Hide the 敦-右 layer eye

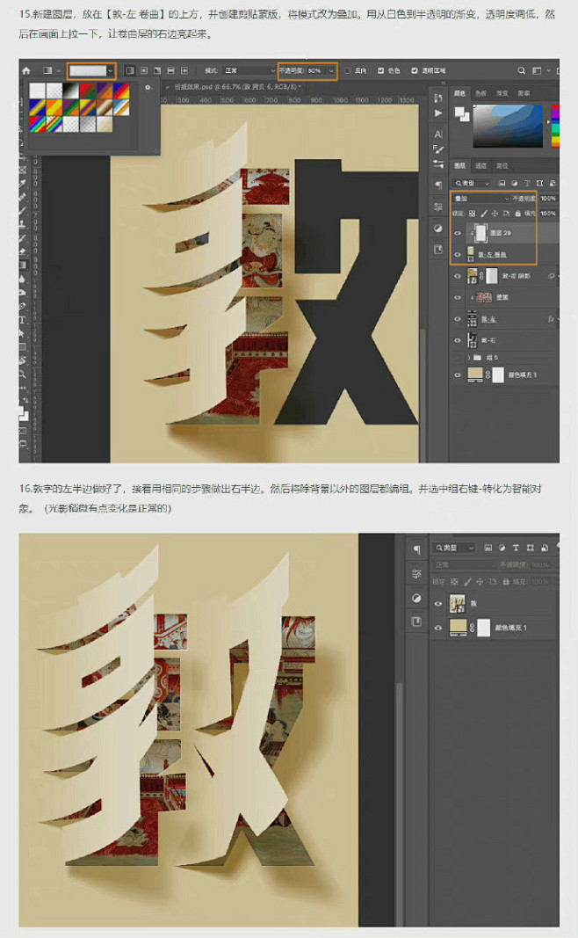click(x=458, y=340)
